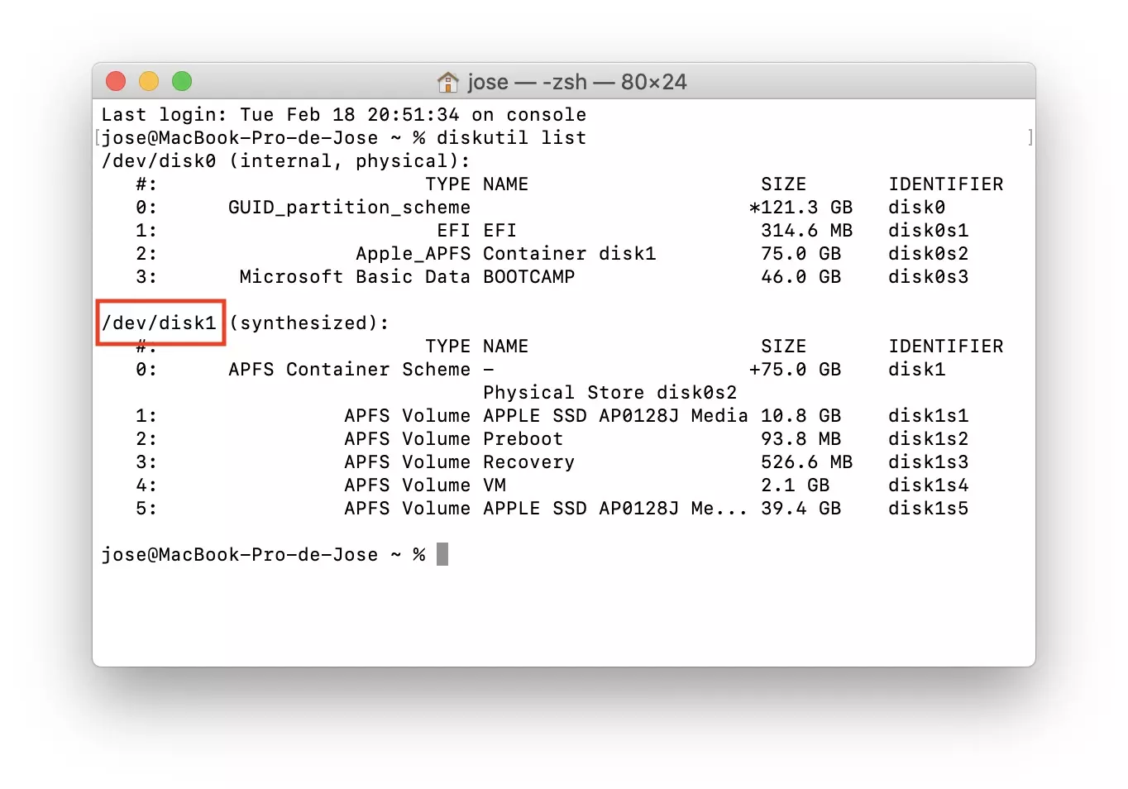The width and height of the screenshot is (1128, 789).
Task: Click the disk0s2 identifier
Action: coord(928,253)
